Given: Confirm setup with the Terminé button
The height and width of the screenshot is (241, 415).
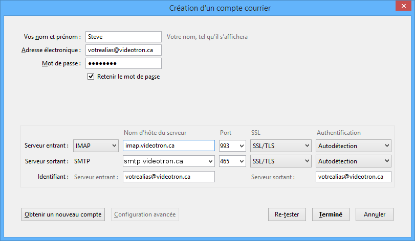Looking at the screenshot, I should pyautogui.click(x=331, y=214).
